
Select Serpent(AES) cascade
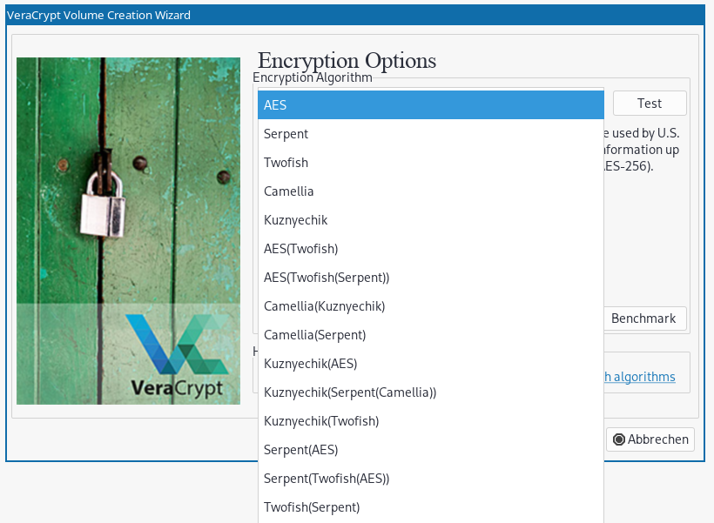(431, 449)
